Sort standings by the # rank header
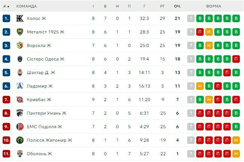 tap(6, 6)
